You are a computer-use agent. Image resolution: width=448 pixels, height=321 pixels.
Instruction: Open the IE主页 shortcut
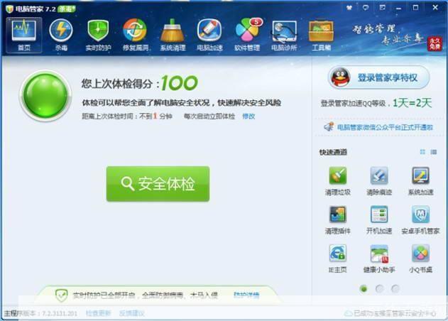point(338,259)
